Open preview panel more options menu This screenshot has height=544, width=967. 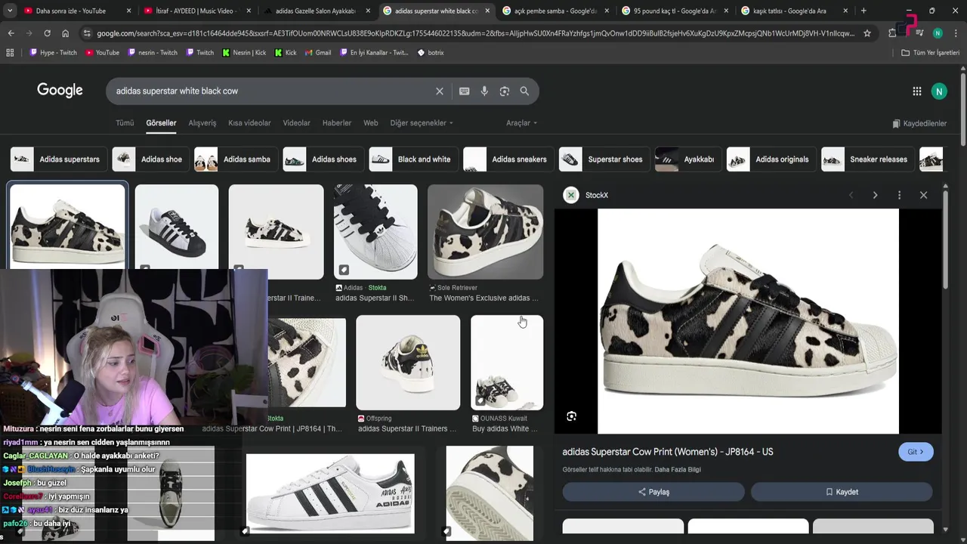coord(899,195)
